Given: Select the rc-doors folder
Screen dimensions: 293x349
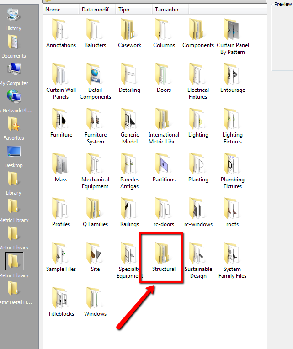Looking at the screenshot, I should (164, 212).
